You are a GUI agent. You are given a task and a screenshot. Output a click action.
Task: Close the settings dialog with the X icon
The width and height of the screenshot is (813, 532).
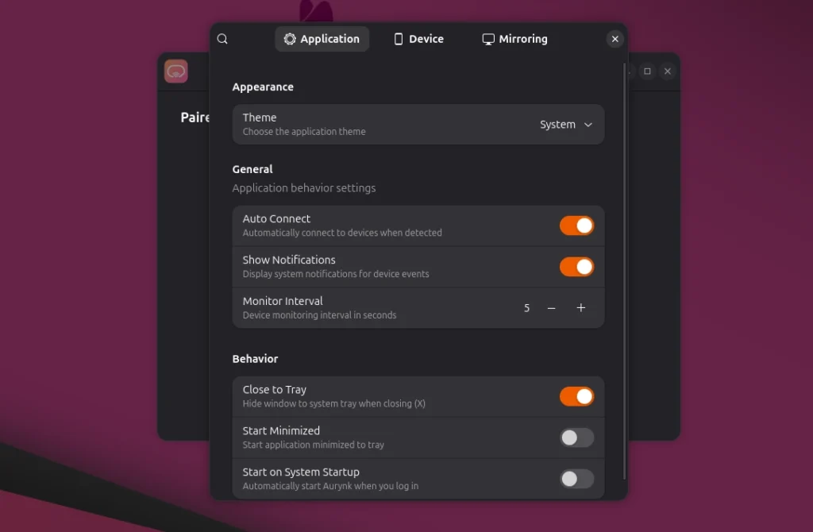615,39
